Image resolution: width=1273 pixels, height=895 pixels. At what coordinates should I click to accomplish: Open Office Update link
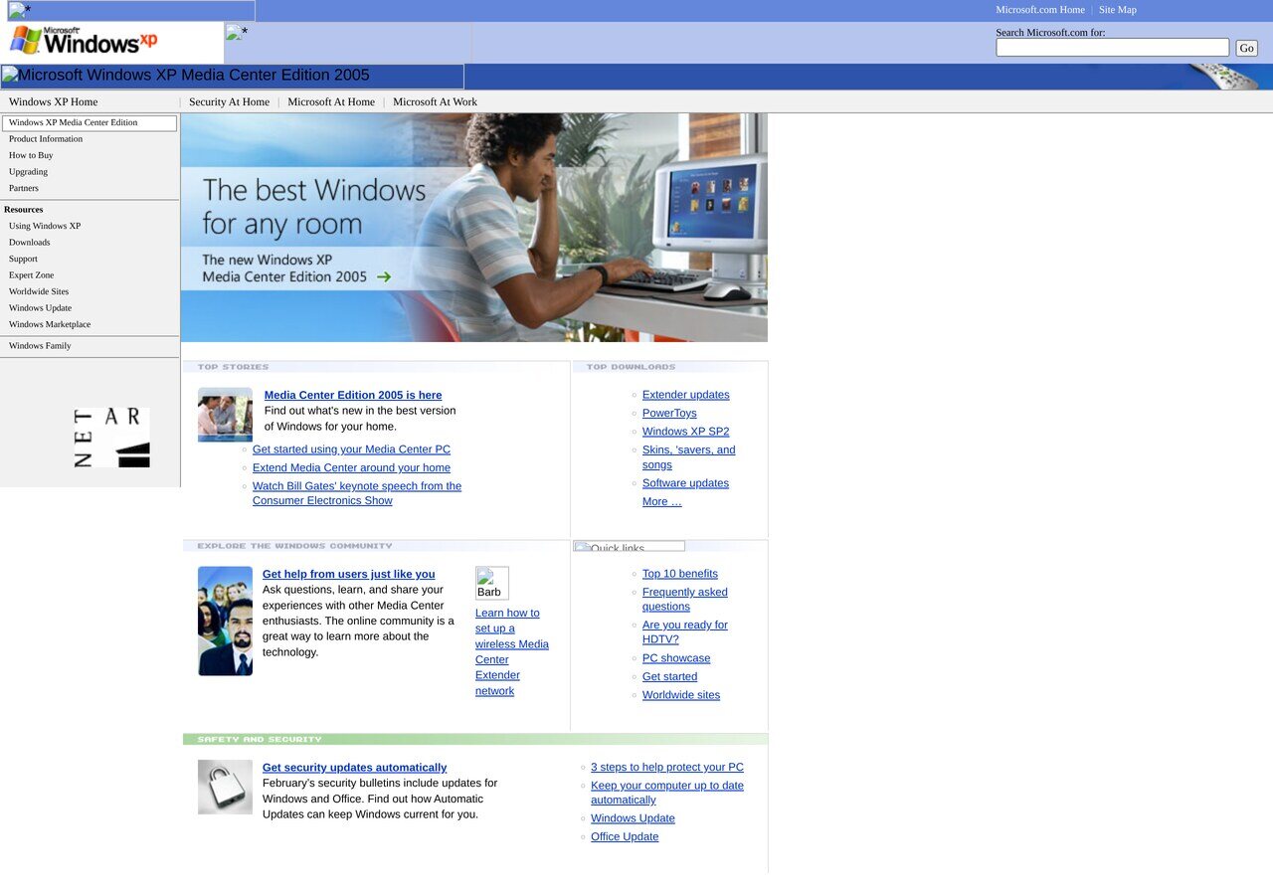625,837
